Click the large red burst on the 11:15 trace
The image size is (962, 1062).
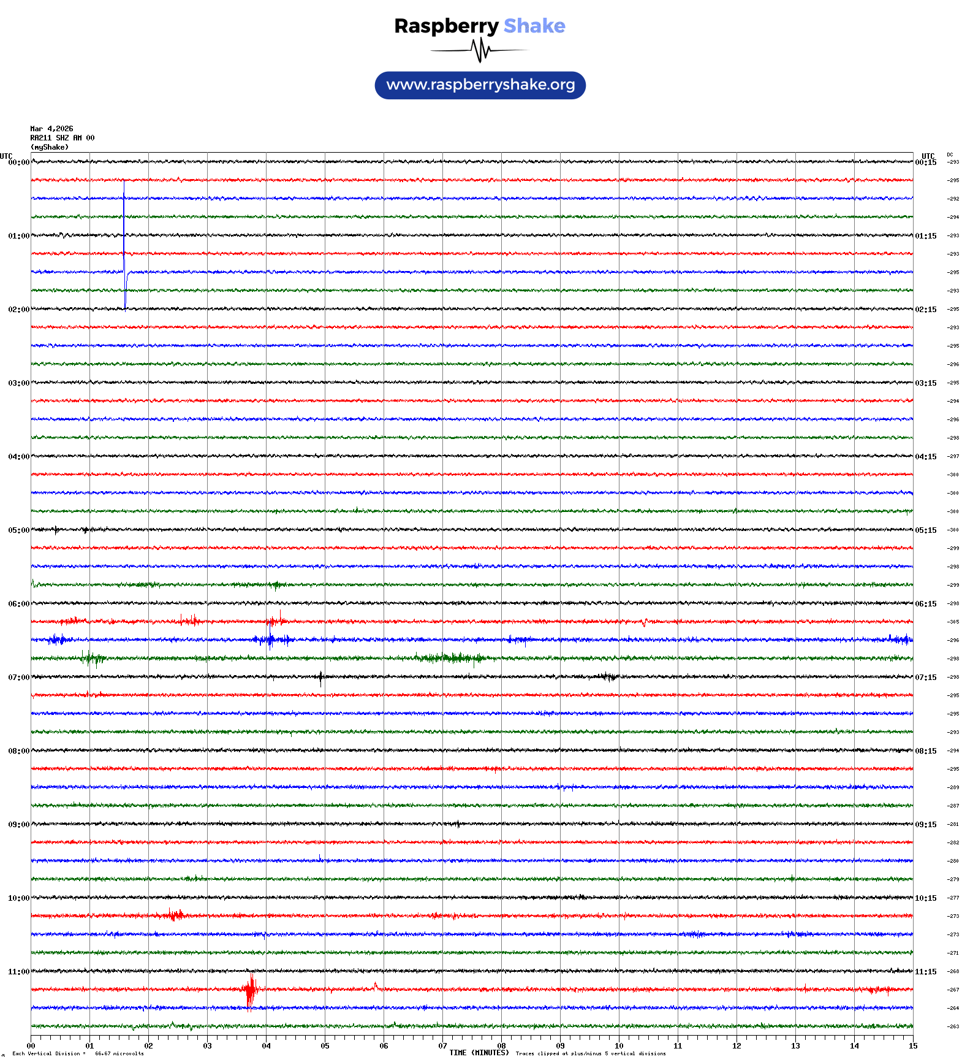(249, 989)
